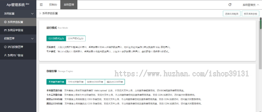The image size is (262, 112).
Task: Click the 存储引擎 Storage Engine heading
Action: click(60, 71)
